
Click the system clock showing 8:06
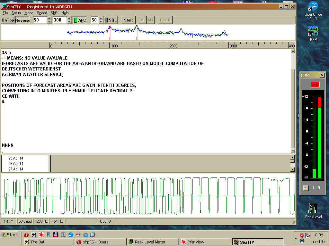click(319, 235)
